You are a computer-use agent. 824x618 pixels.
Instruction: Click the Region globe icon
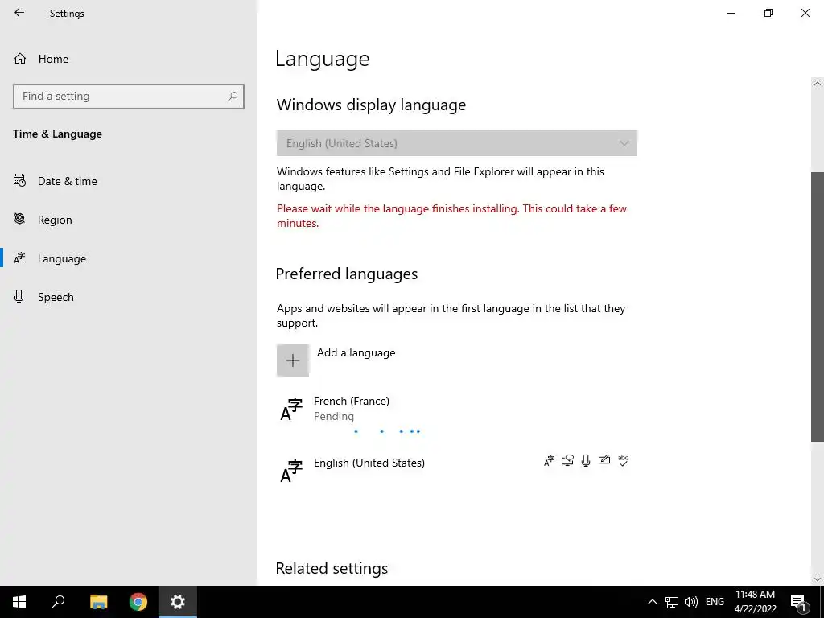tap(19, 219)
